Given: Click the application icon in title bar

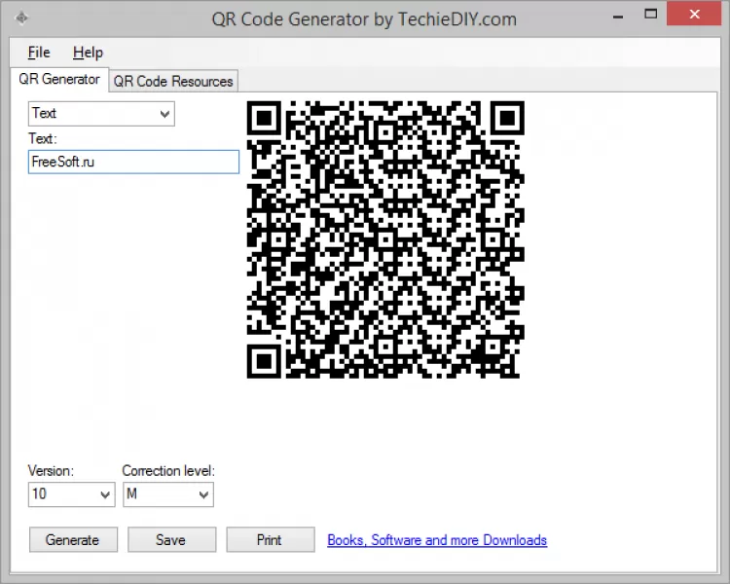Looking at the screenshot, I should [21, 18].
